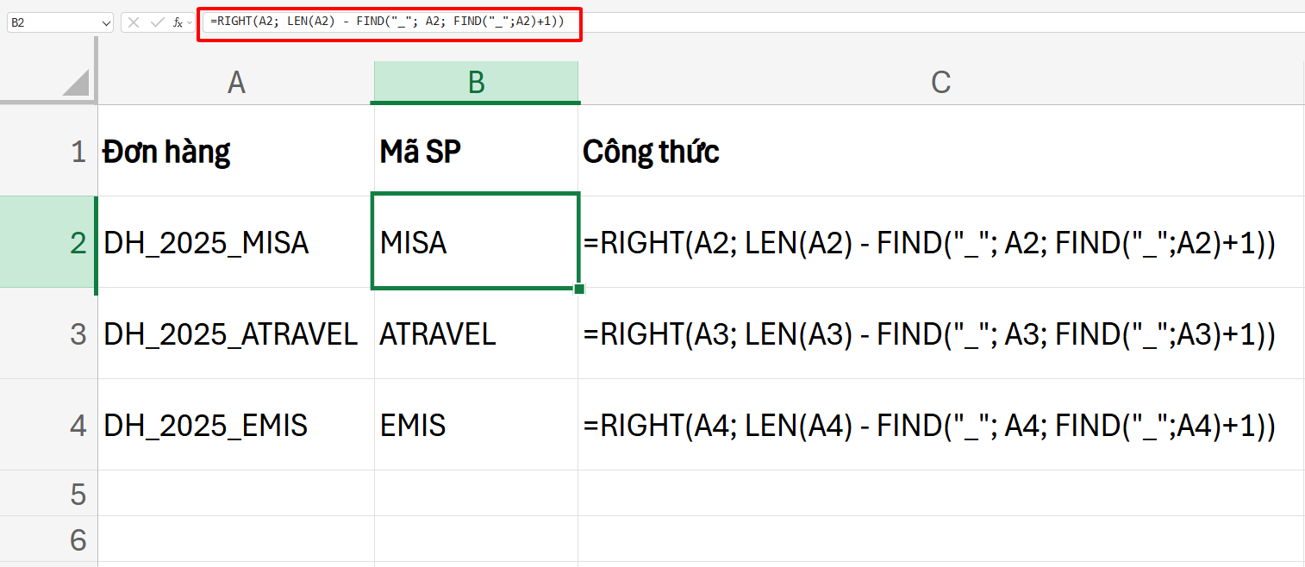This screenshot has height=567, width=1305.
Task: Select column C header
Action: (x=940, y=83)
